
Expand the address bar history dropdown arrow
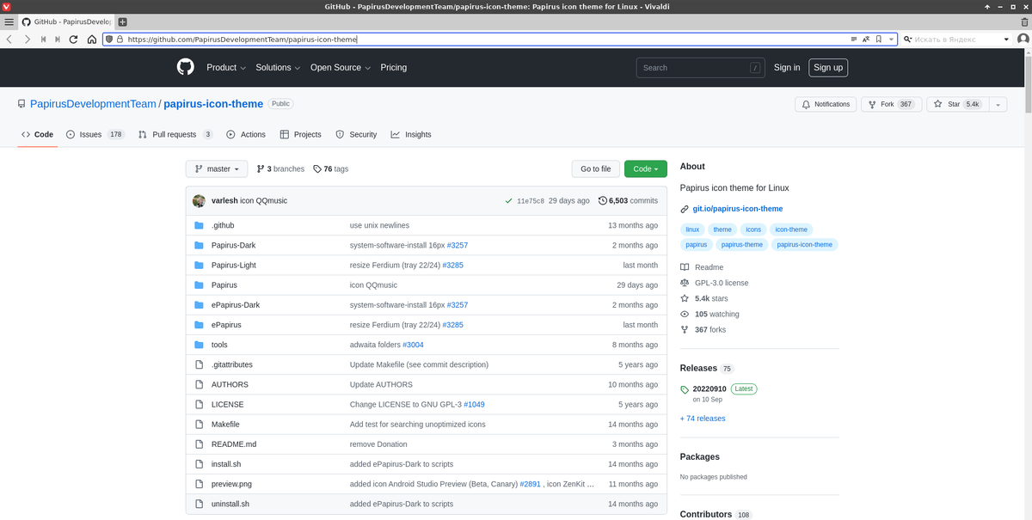(892, 39)
